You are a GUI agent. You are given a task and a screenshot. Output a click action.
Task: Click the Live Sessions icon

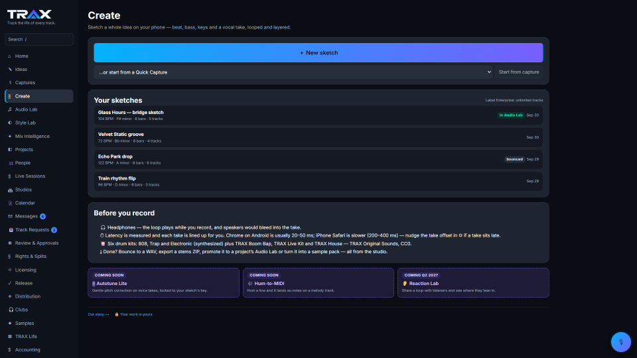tap(10, 176)
